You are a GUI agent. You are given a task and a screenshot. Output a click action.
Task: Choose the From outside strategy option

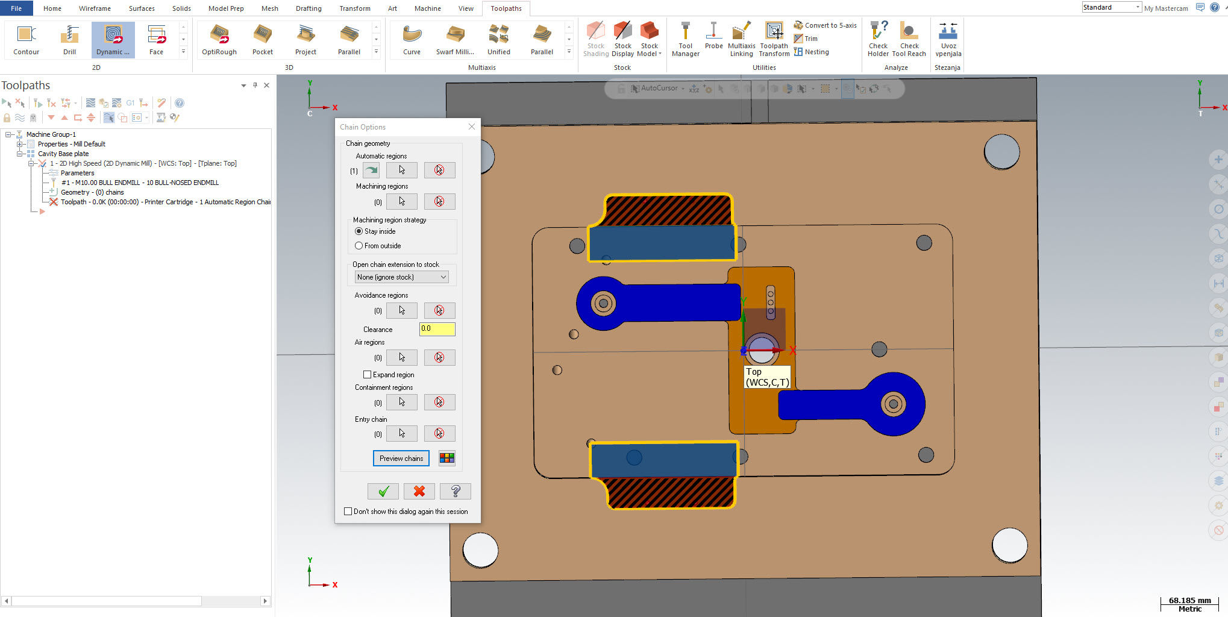pos(359,246)
